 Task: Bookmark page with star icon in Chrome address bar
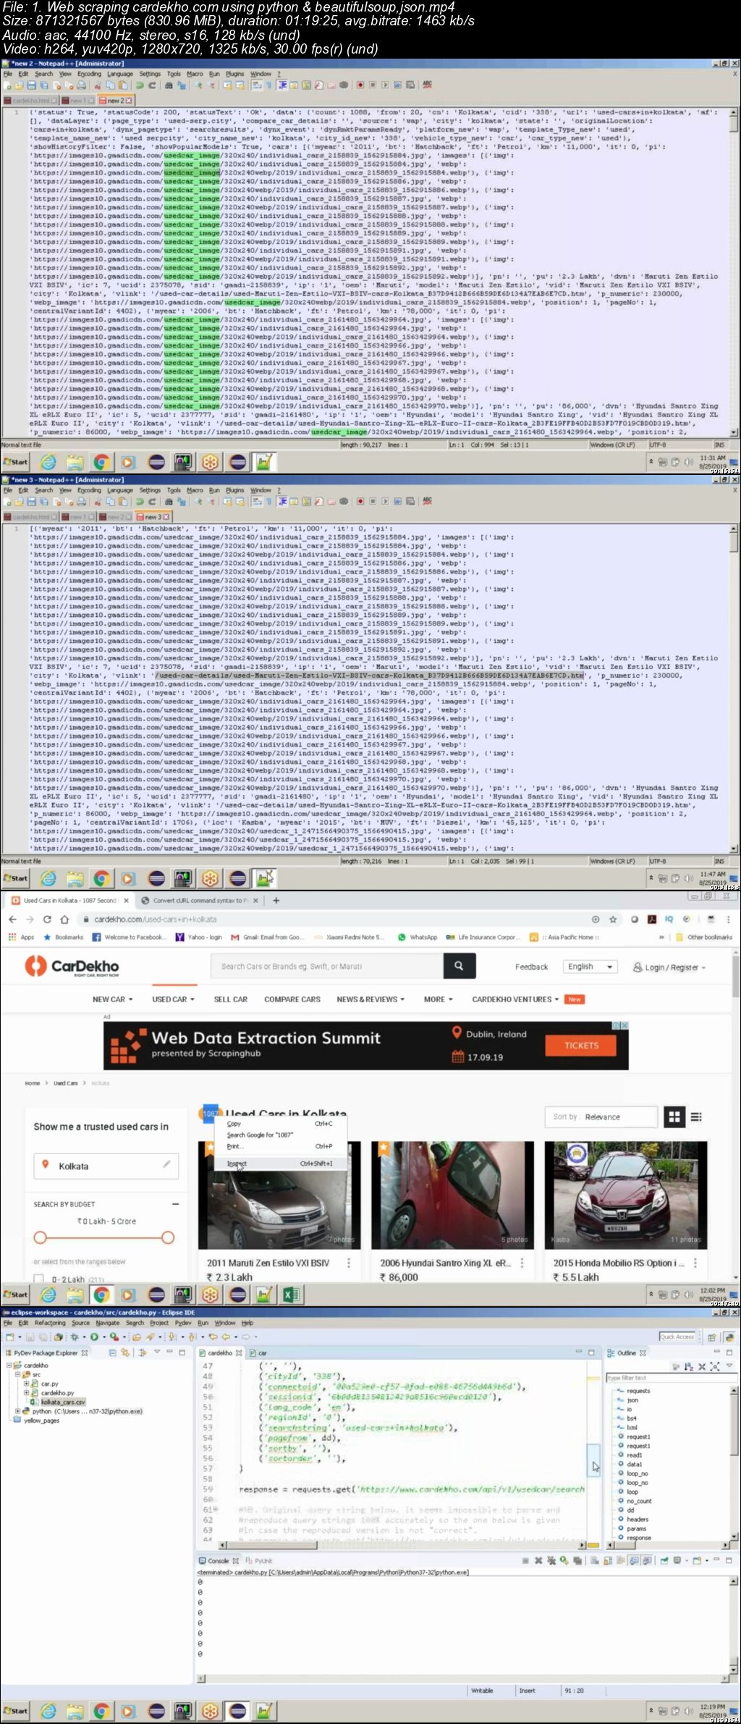click(x=612, y=919)
